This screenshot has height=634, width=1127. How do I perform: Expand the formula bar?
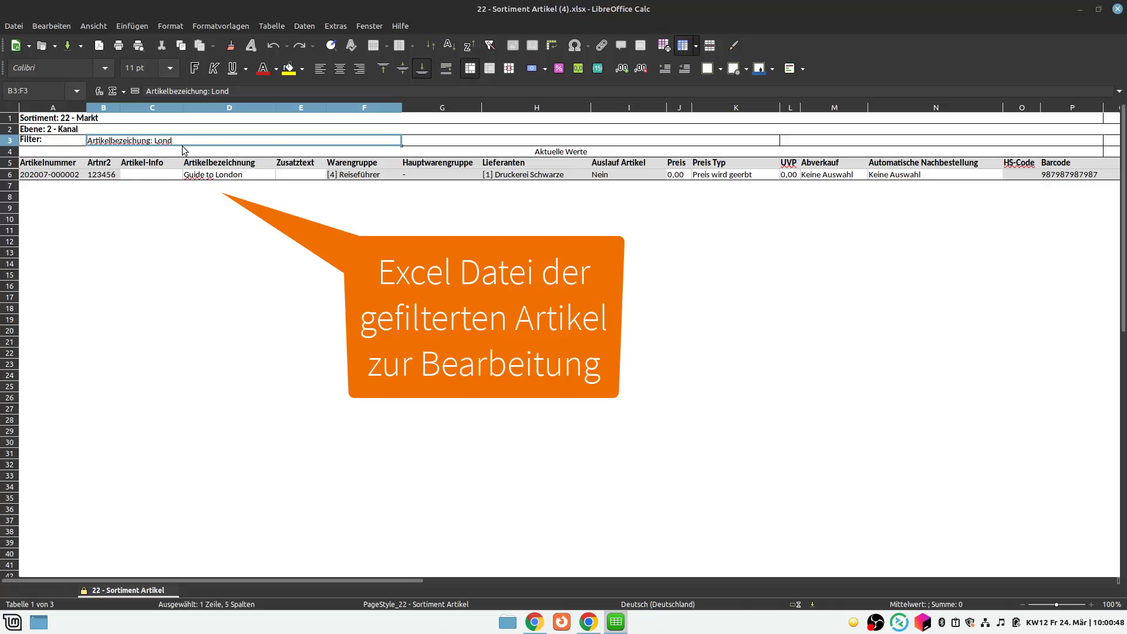(1119, 91)
